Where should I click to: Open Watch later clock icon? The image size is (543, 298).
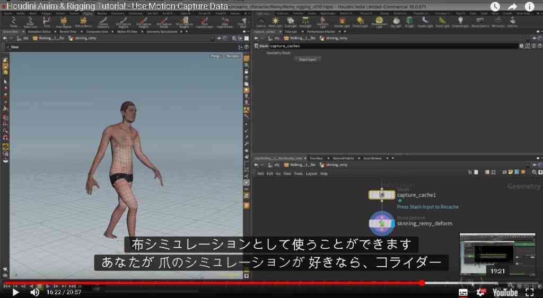coord(495,6)
